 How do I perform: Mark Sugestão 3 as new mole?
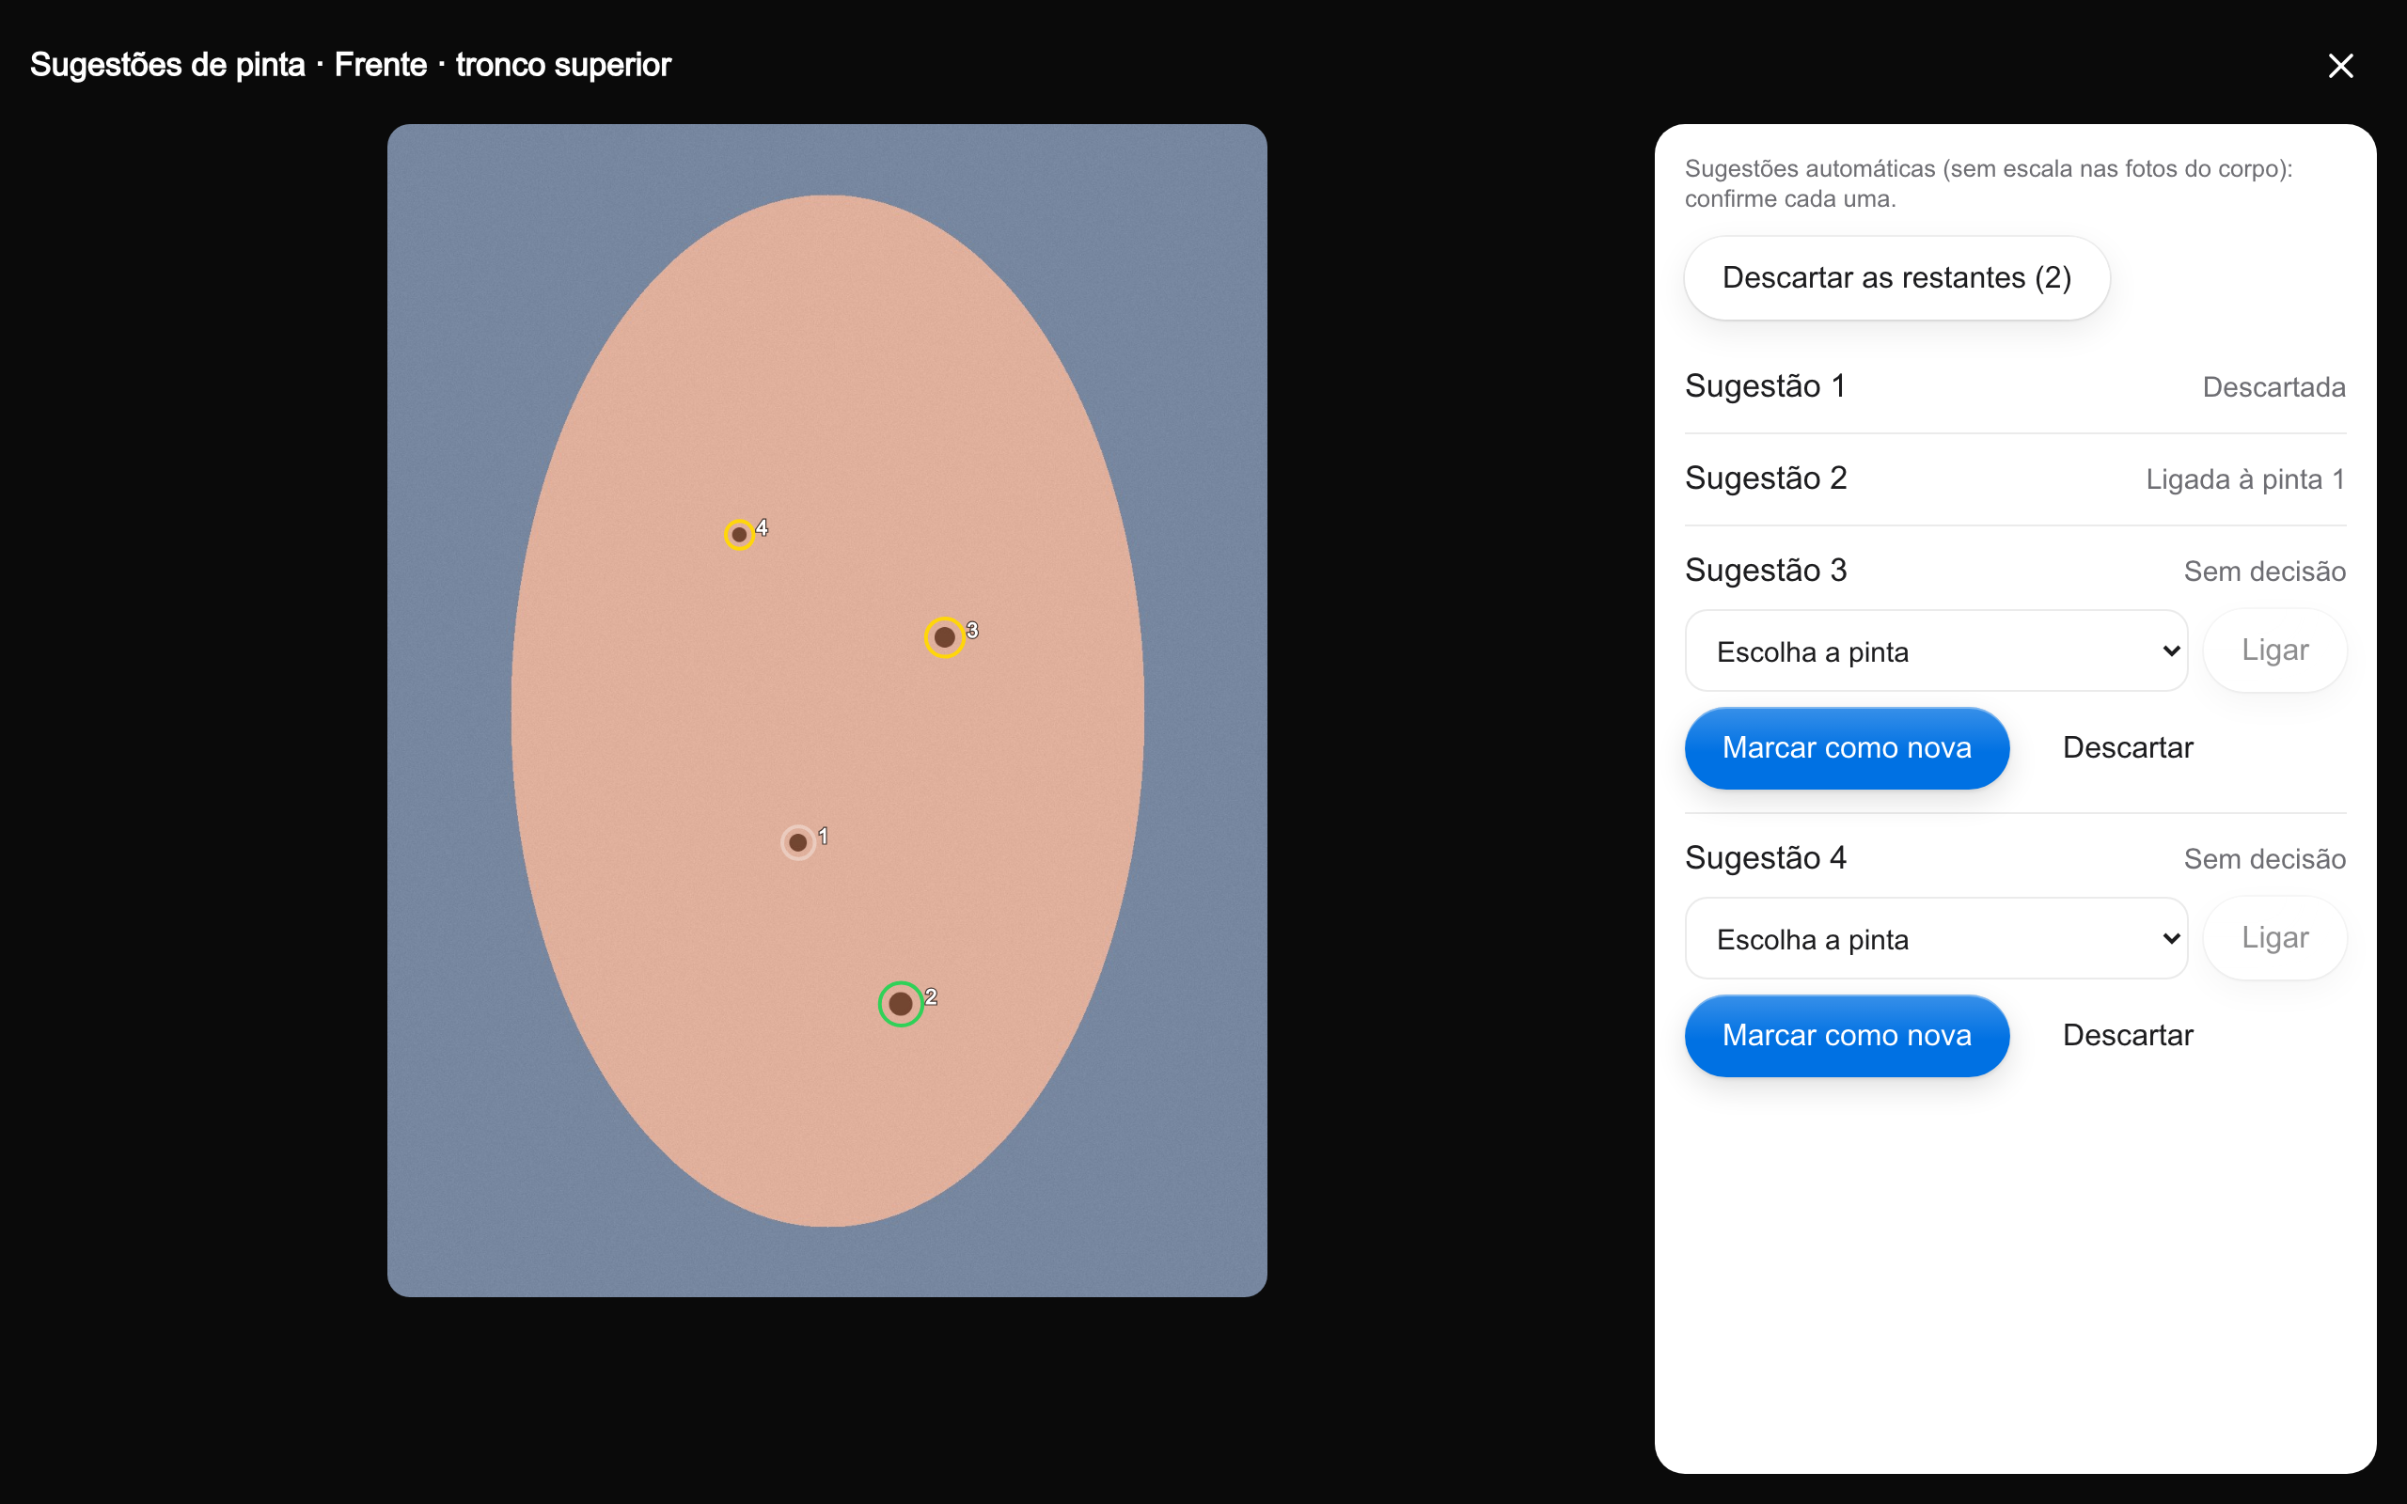pyautogui.click(x=1847, y=748)
